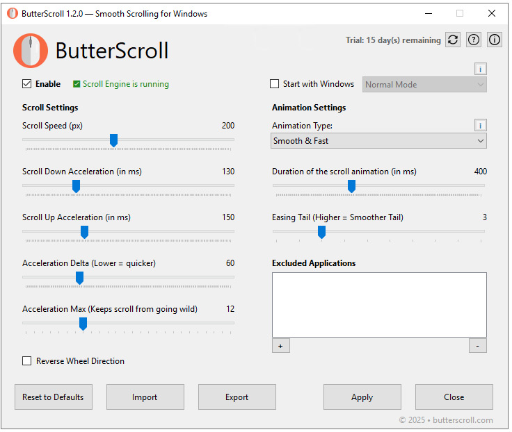Viewport: 512px width, 432px height.
Task: Click Reset to Defaults button
Action: [54, 397]
